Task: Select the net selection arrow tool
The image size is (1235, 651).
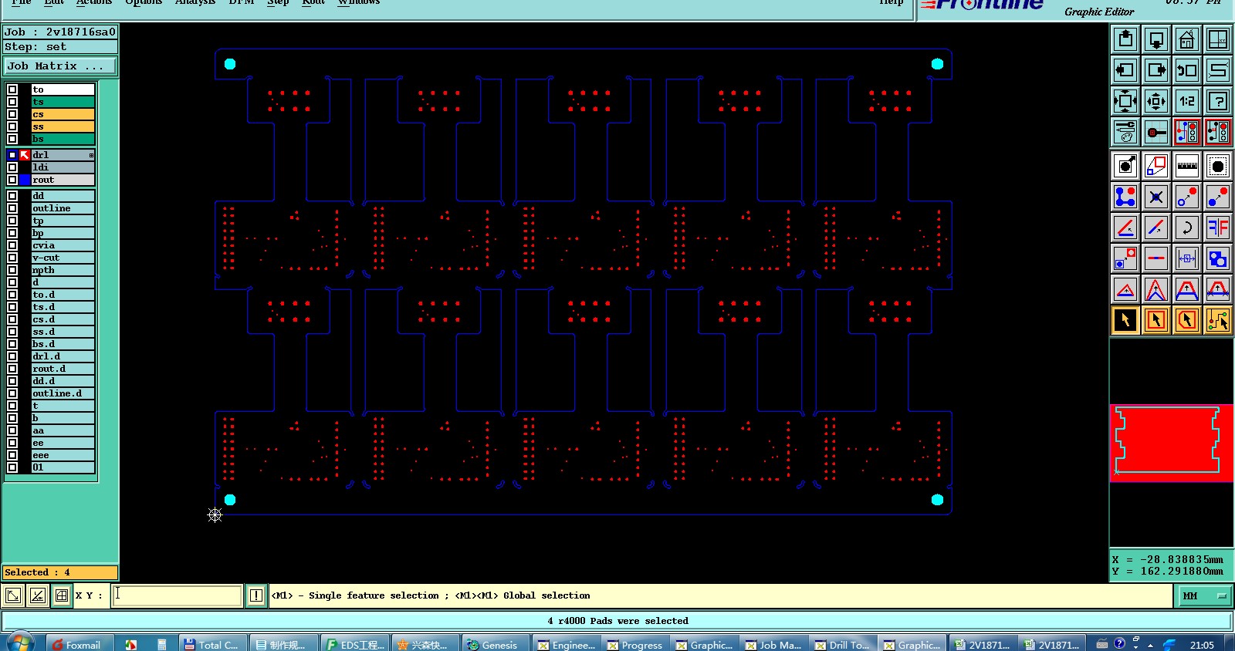Action: [1217, 320]
